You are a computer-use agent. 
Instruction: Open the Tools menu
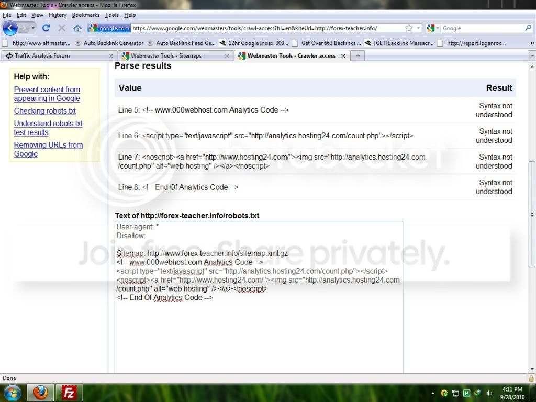click(112, 15)
